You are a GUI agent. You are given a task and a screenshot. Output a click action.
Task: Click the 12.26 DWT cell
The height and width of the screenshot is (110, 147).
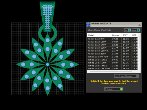(x=126, y=63)
